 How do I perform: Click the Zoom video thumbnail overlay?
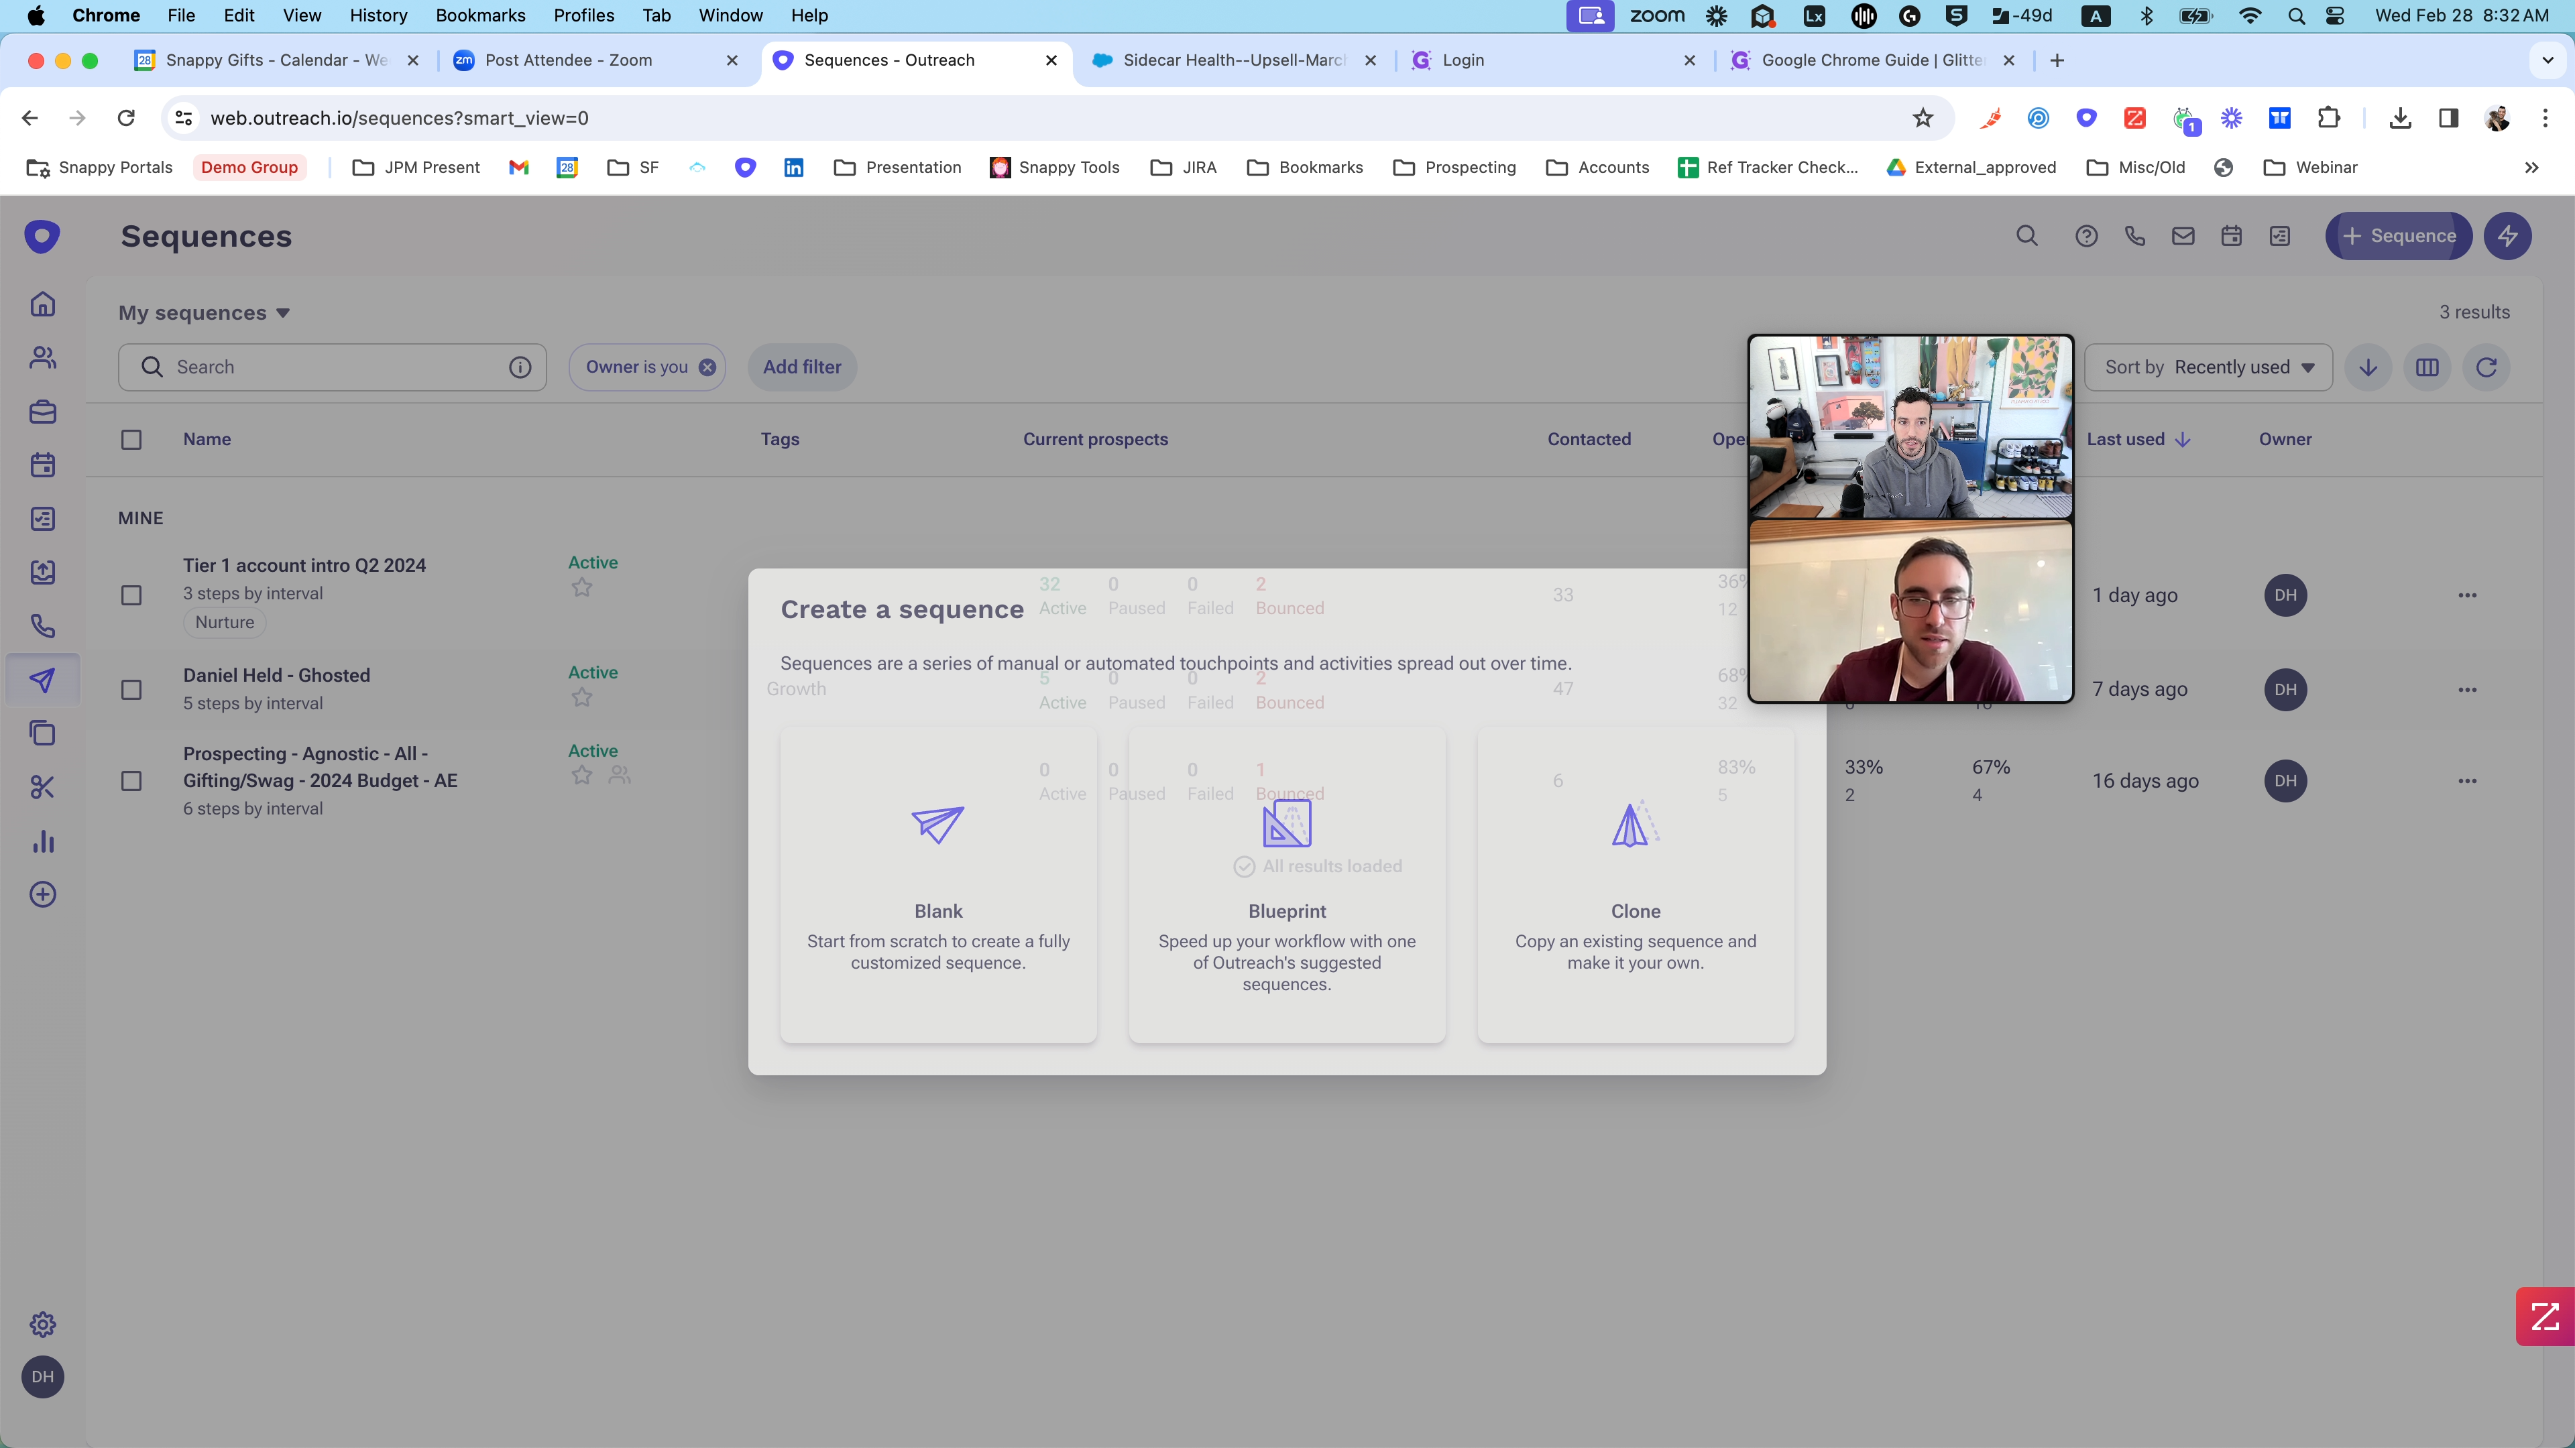pyautogui.click(x=1910, y=519)
